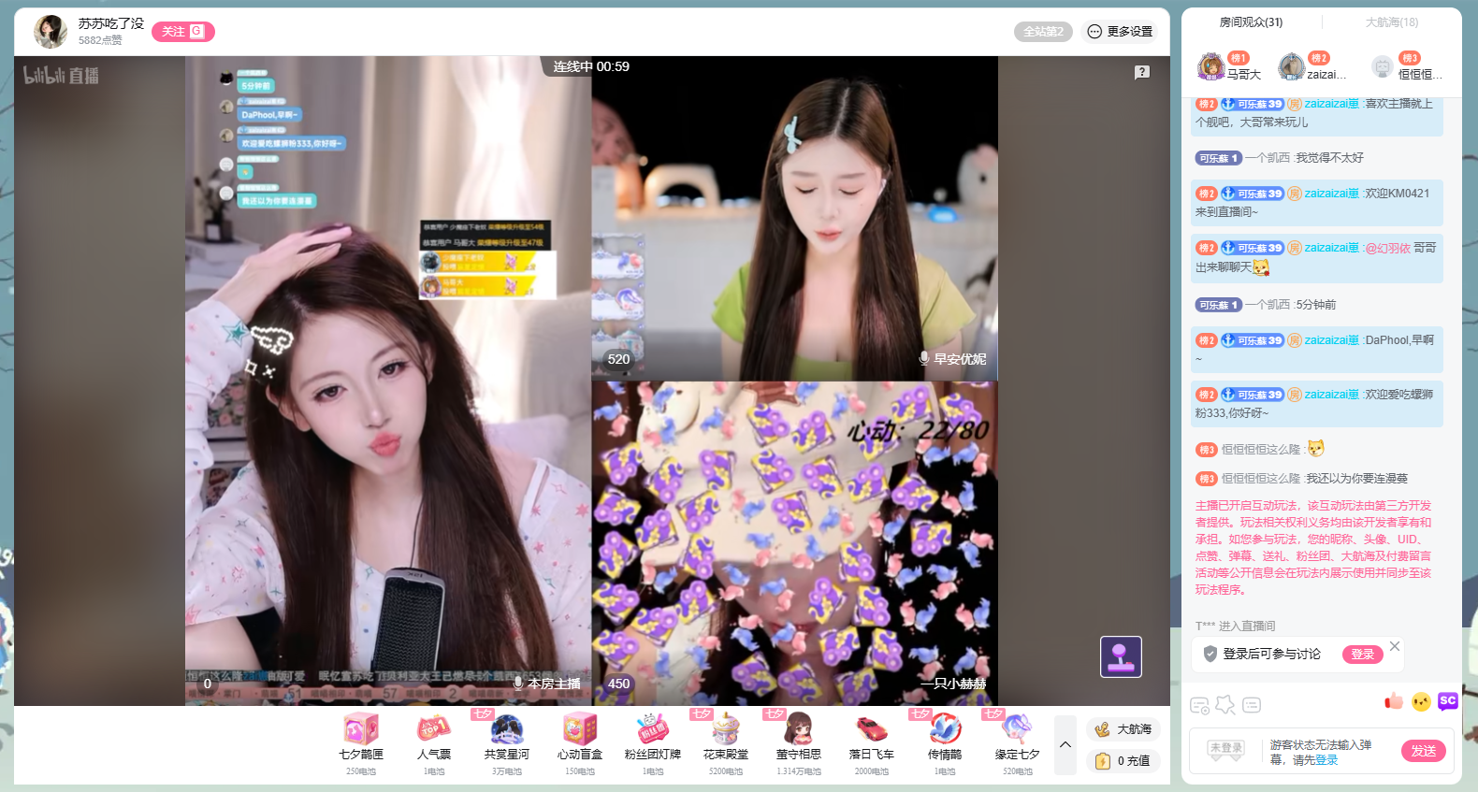Open the interactive game joystick icon
Image resolution: width=1478 pixels, height=792 pixels.
(1121, 656)
